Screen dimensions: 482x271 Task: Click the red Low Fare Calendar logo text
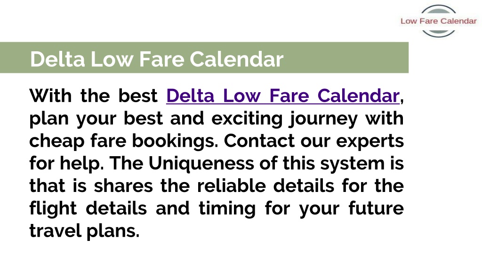[x=439, y=21]
